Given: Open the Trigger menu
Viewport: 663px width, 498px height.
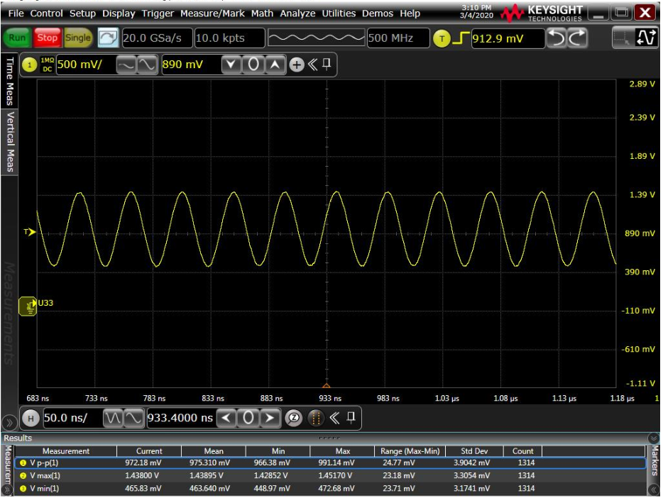Looking at the screenshot, I should pyautogui.click(x=158, y=13).
